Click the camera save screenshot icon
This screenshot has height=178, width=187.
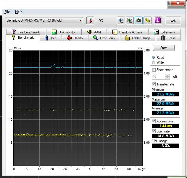(x=138, y=20)
